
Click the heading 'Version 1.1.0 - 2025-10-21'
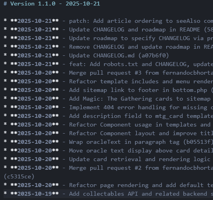tap(52, 4)
